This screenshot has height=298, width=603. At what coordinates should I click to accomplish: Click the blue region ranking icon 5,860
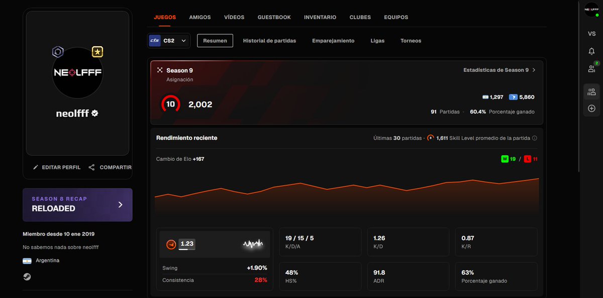pos(513,97)
